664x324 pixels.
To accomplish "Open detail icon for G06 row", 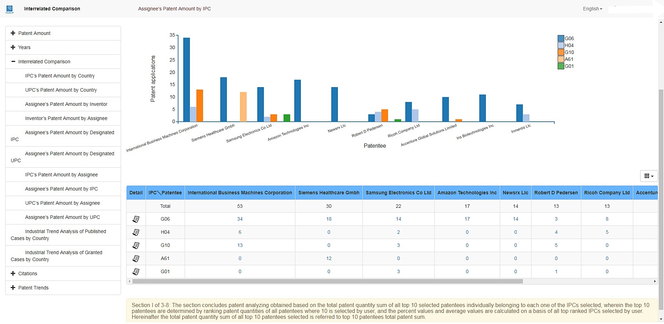I will 136,219.
